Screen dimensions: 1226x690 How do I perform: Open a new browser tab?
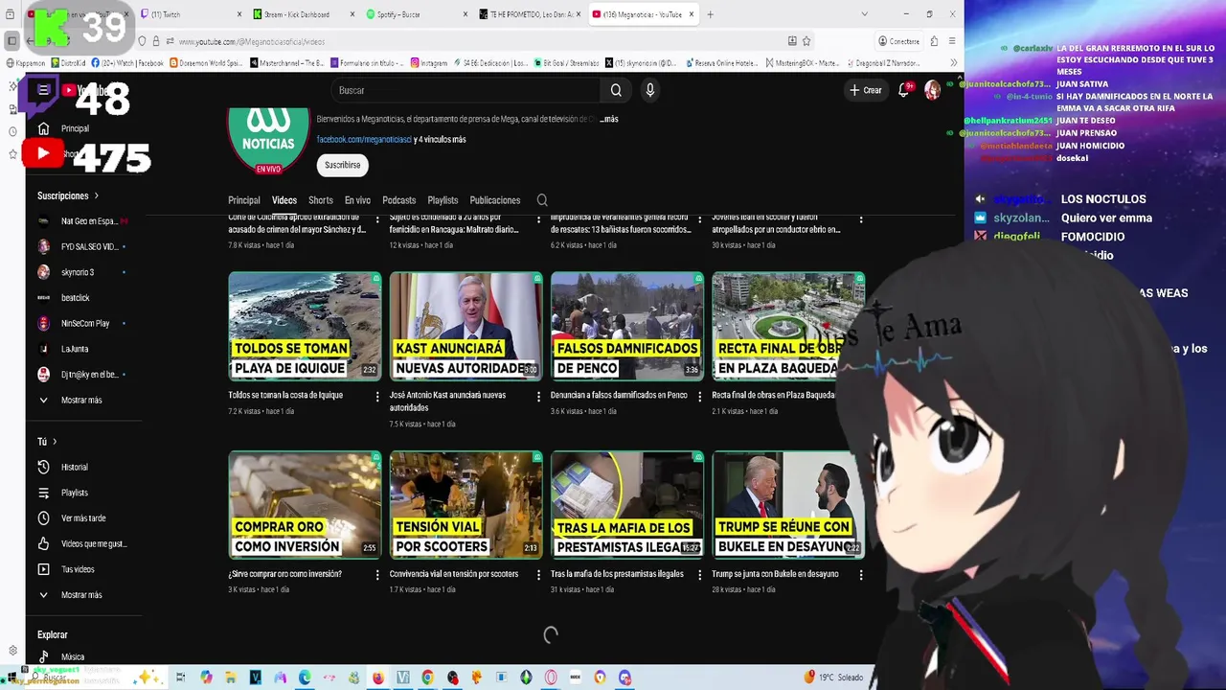click(x=710, y=14)
